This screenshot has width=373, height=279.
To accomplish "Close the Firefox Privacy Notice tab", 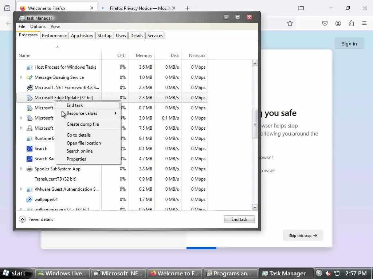I will click(x=174, y=8).
